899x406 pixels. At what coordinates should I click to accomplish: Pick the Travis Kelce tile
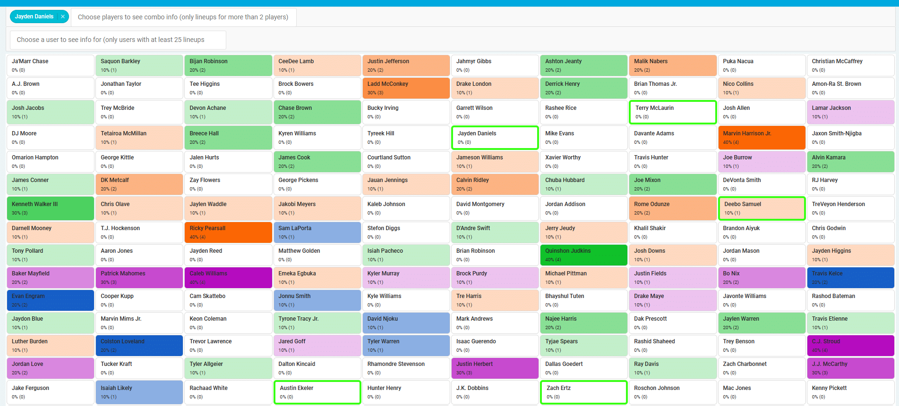point(850,278)
